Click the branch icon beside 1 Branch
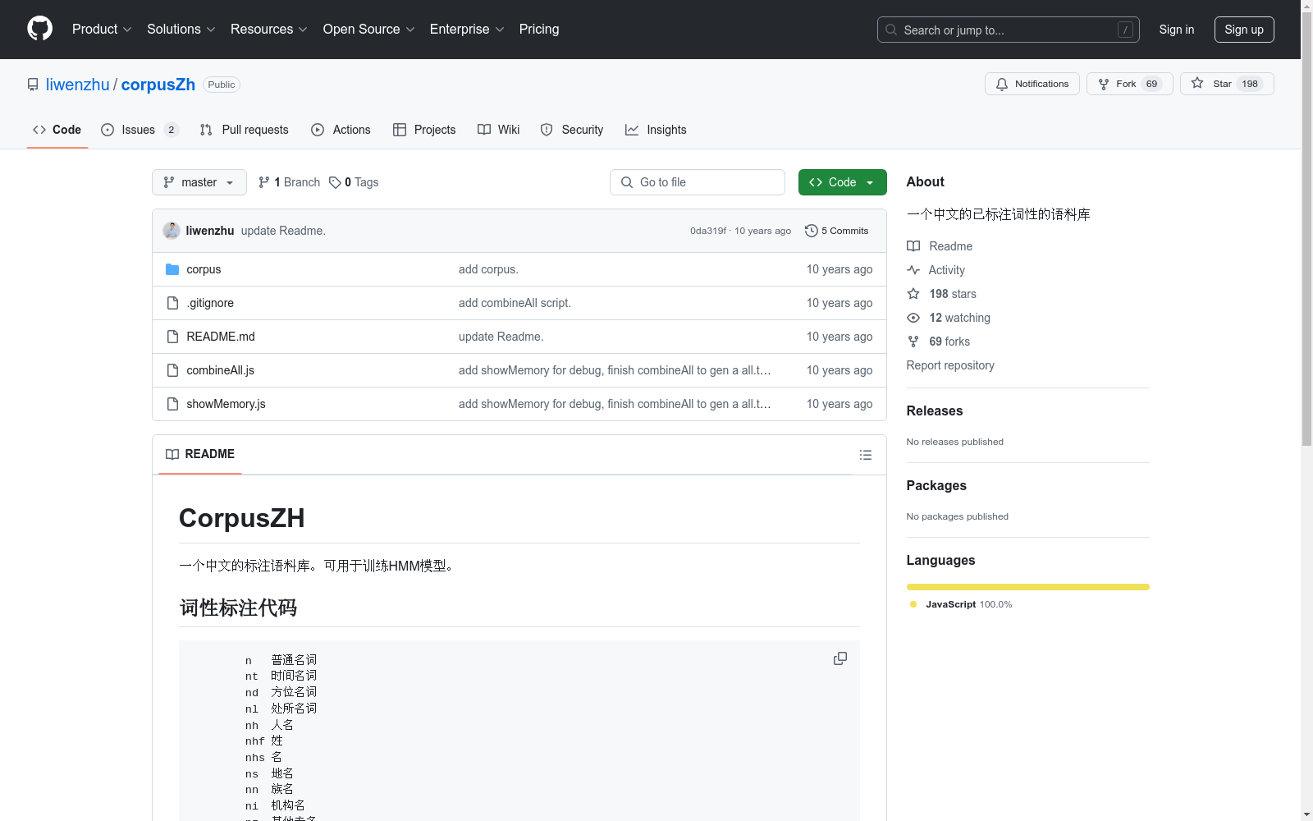 point(264,182)
